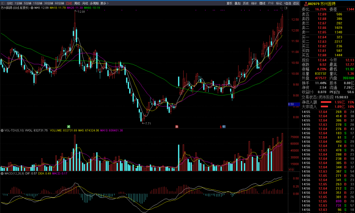This screenshot has height=213, width=355.
Task: Open the F10 company info
Action: (x=271, y=3)
